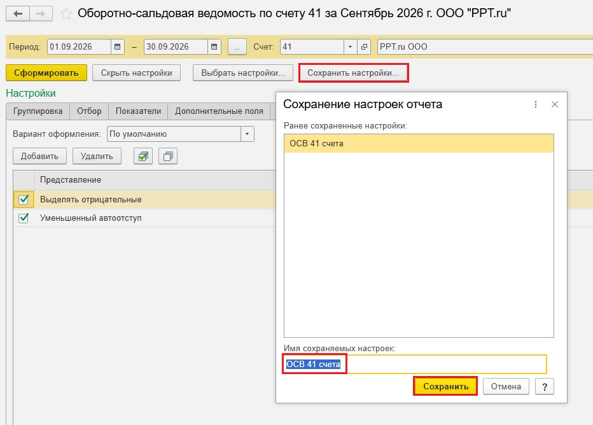Open account 41 form with open icon

tap(364, 47)
